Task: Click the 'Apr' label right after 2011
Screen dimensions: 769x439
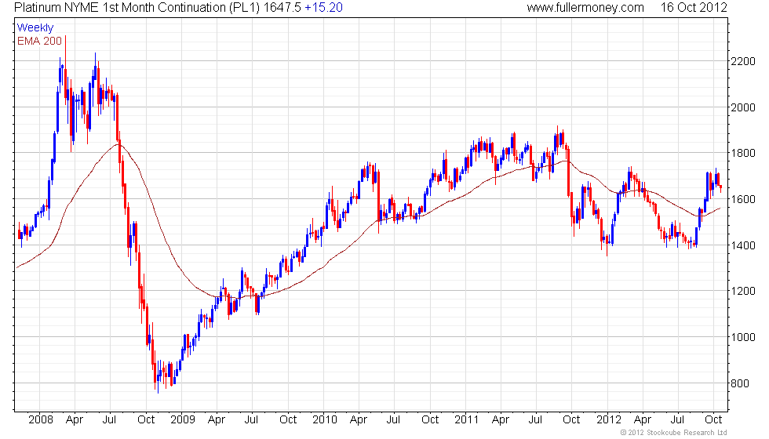Action: coord(501,420)
